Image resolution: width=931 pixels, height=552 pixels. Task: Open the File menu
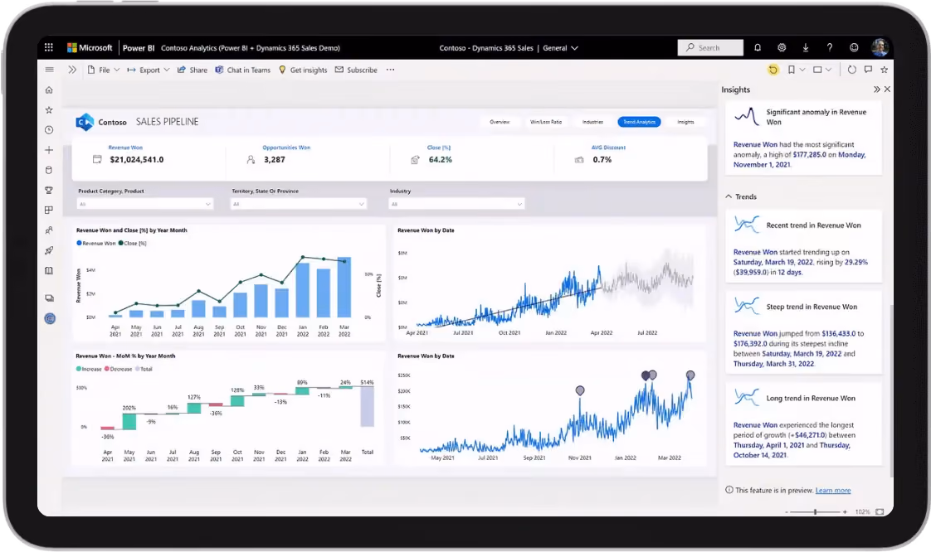pyautogui.click(x=104, y=70)
